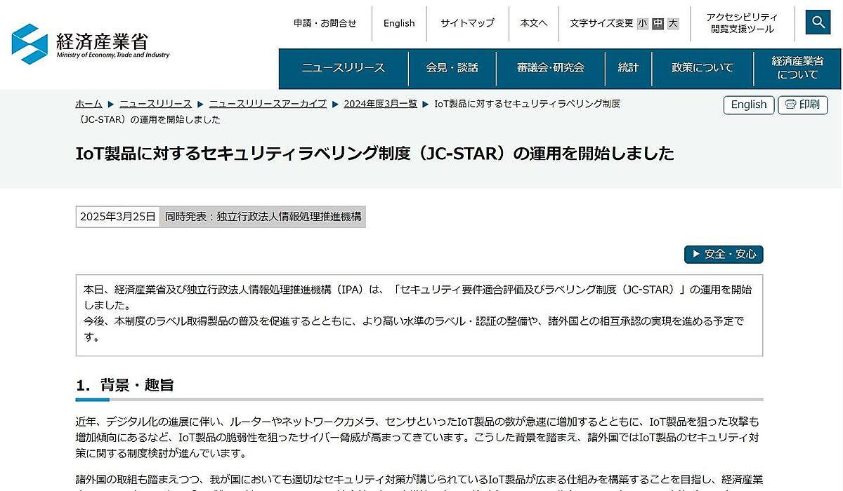Open the 申請・お問合せ link
The height and width of the screenshot is (491, 843).
325,23
